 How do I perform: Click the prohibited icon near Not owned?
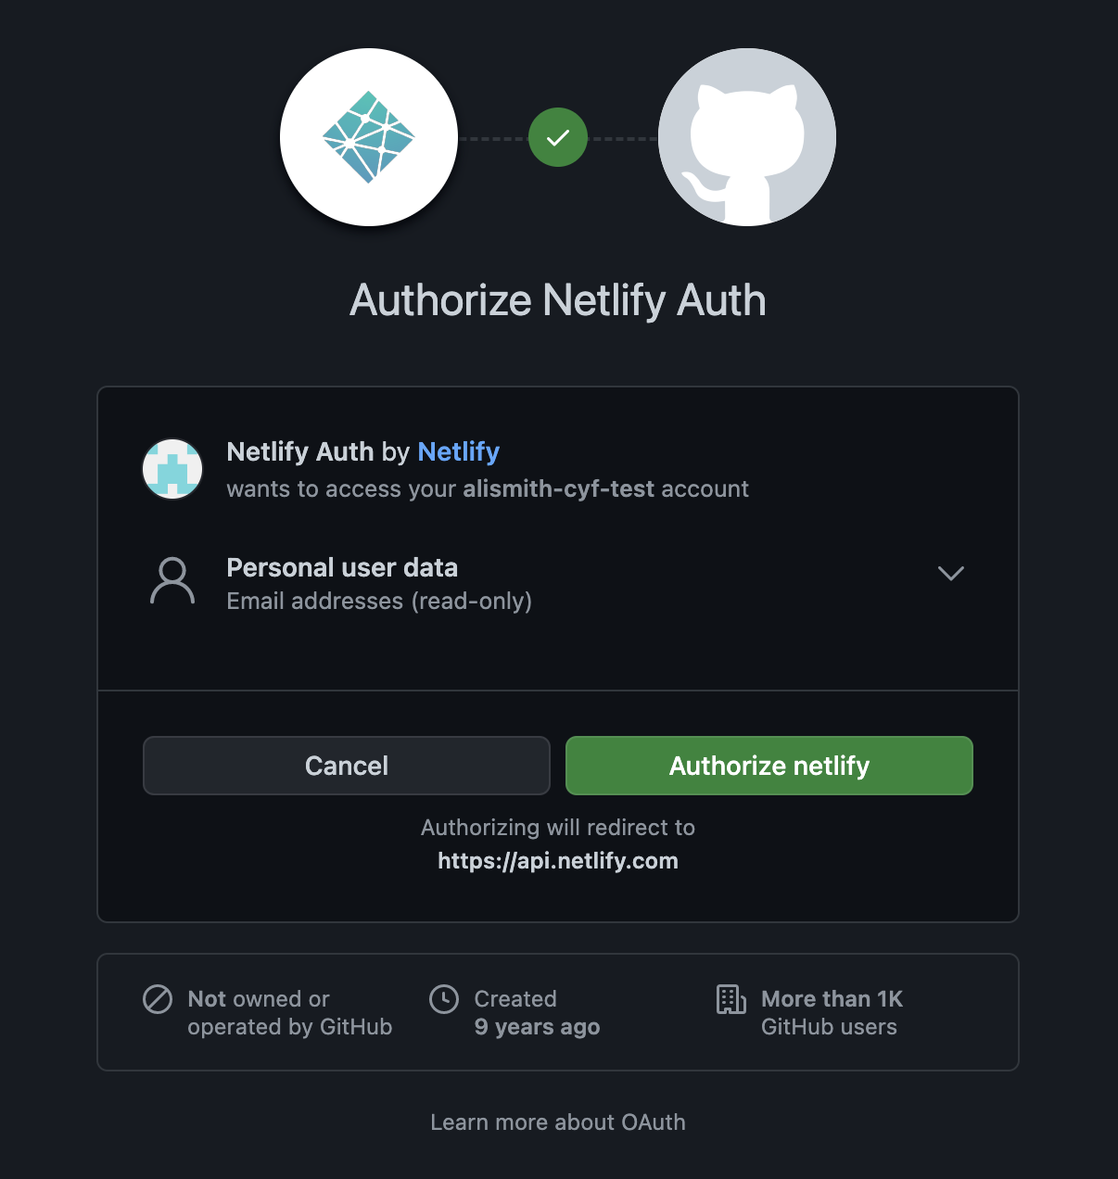click(x=157, y=999)
